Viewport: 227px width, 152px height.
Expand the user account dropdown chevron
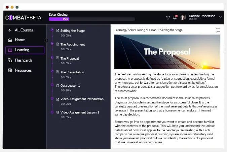click(x=220, y=16)
